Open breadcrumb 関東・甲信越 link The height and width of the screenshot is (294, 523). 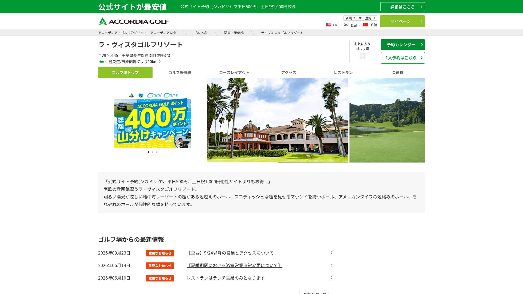(234, 33)
